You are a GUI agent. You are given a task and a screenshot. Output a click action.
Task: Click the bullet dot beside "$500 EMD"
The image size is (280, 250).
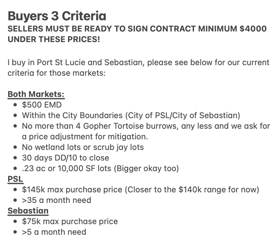(x=15, y=105)
